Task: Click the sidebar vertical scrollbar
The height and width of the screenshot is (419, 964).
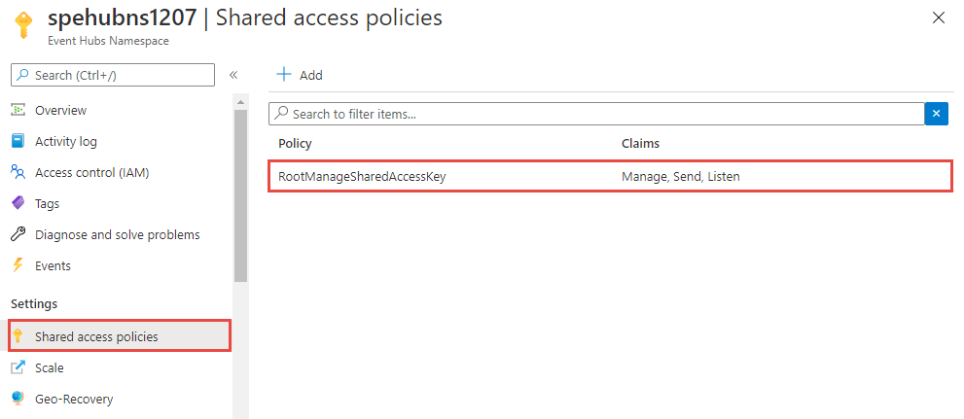Action: 240,194
